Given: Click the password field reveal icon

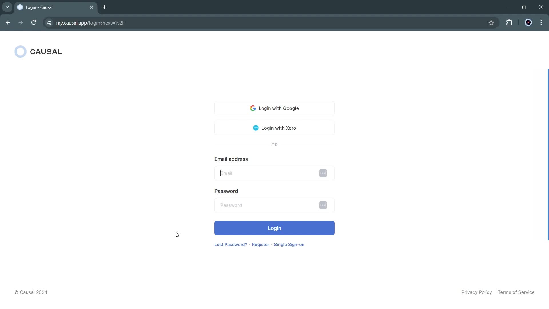Looking at the screenshot, I should click(323, 205).
